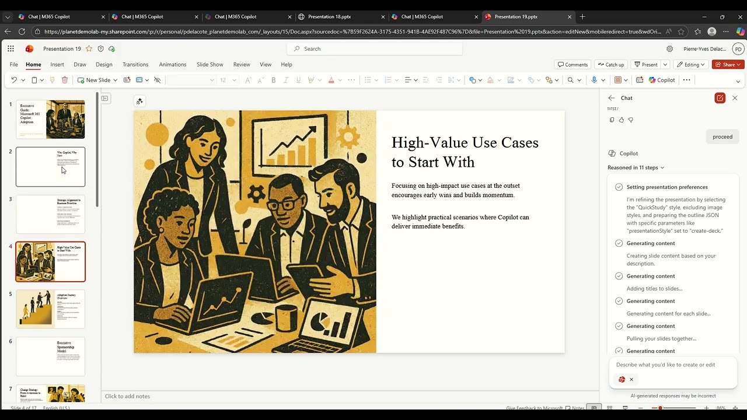Open the Copilot pane from the ribbon
The image size is (747, 420).
click(662, 80)
